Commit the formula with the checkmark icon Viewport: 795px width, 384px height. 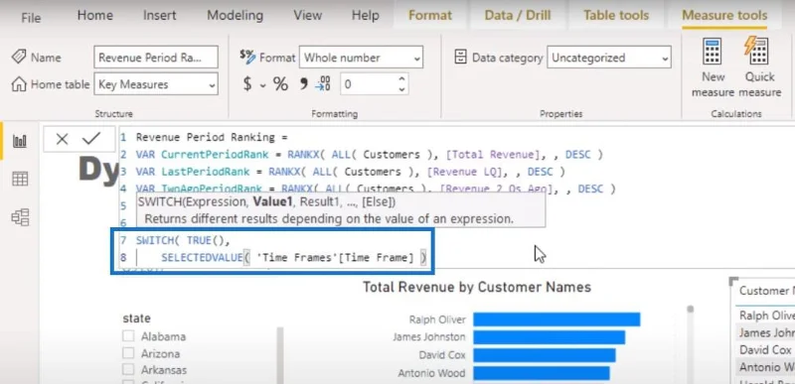click(91, 138)
